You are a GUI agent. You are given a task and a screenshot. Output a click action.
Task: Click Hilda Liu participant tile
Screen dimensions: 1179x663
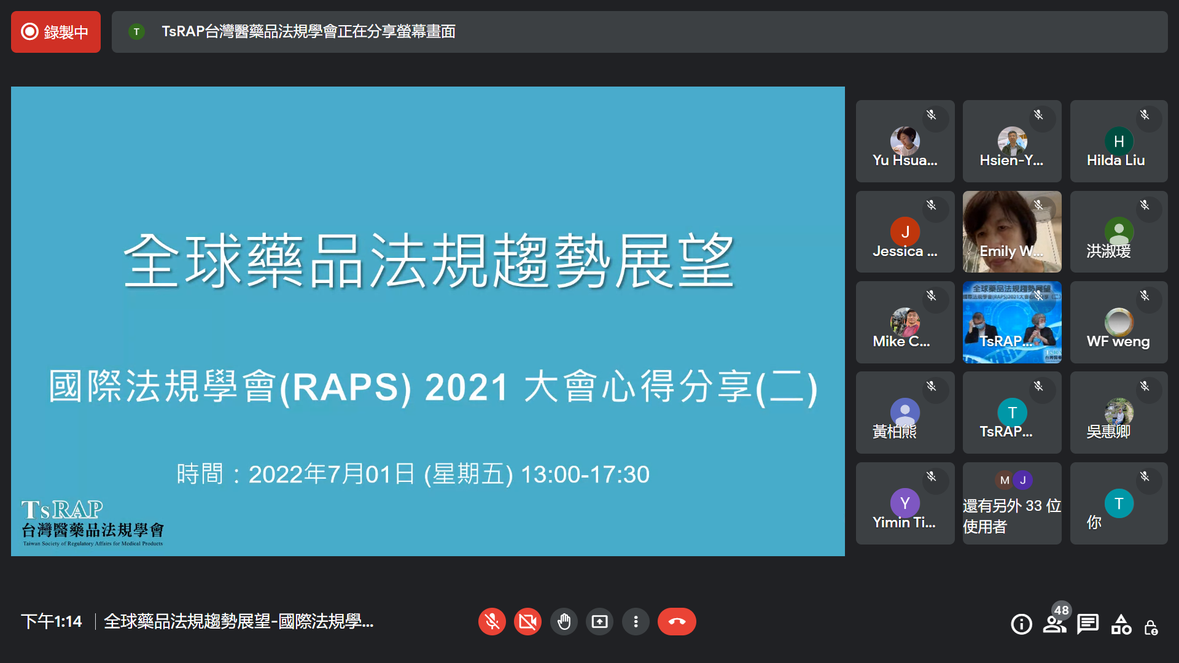(1118, 141)
